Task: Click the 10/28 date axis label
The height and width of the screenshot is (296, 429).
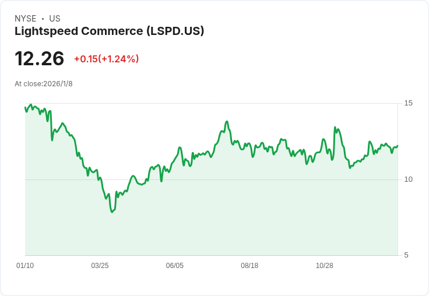Action: (x=325, y=266)
